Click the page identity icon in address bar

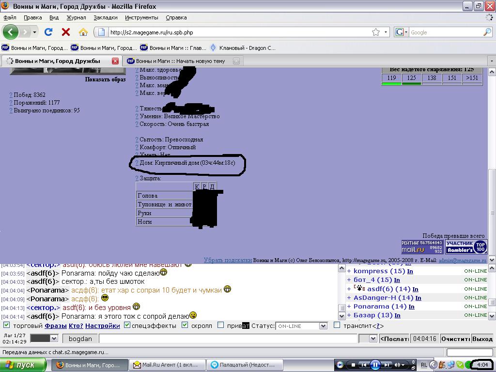point(102,32)
